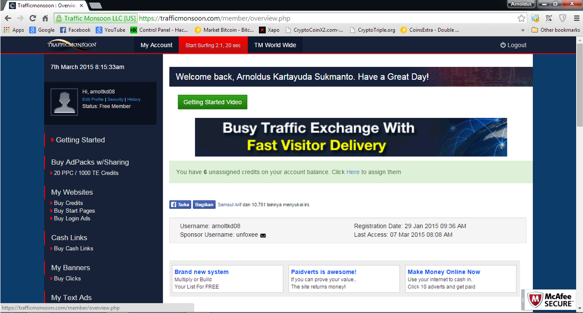Open Start Surfing 2:1, 20 sec tab
Screen dimensions: 583x313
pyautogui.click(x=213, y=45)
